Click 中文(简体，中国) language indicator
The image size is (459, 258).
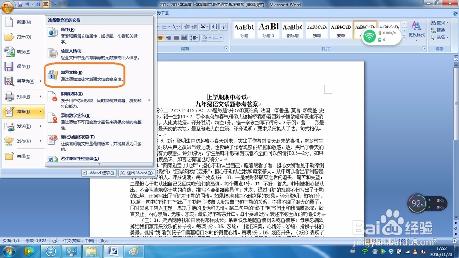click(78, 241)
